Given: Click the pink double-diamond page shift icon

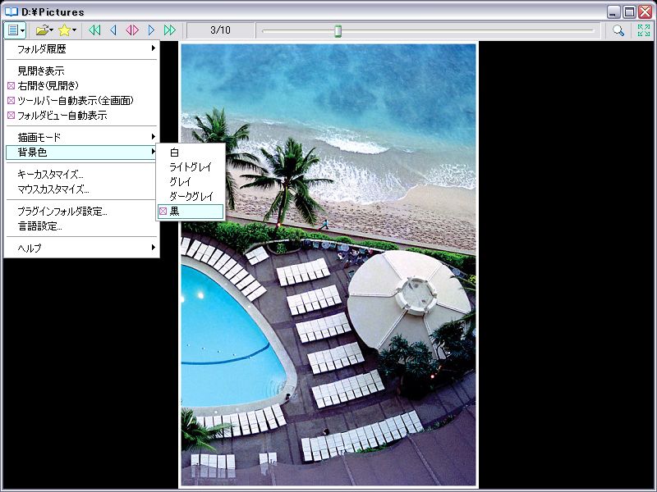Looking at the screenshot, I should coord(132,30).
